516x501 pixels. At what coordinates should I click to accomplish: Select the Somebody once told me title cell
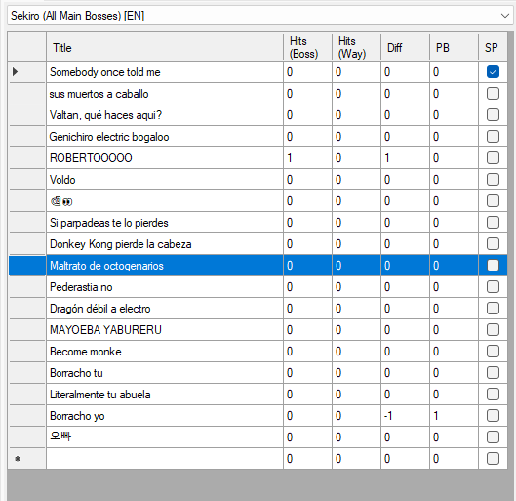pos(165,72)
